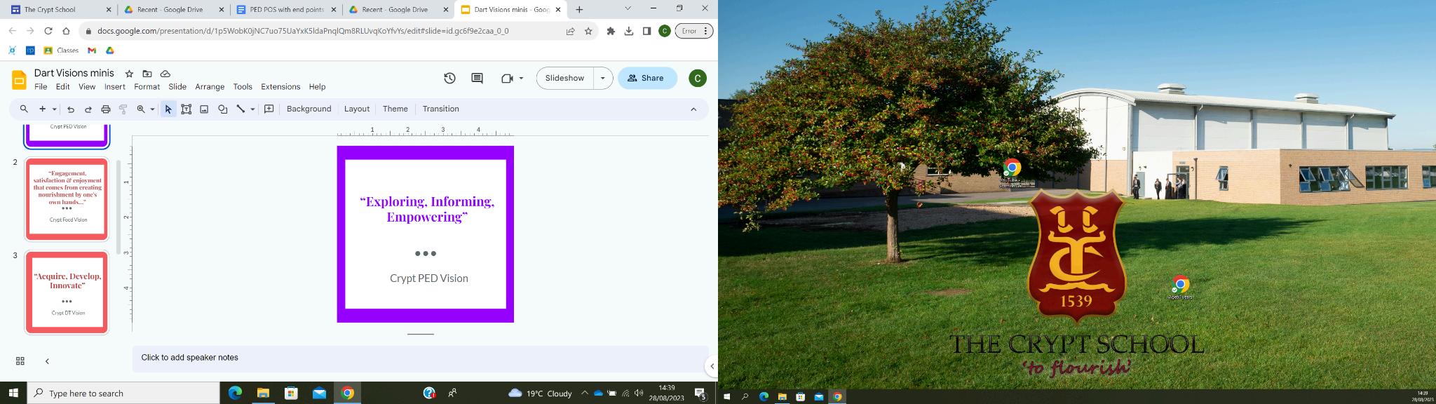Open the shape insert tool
Image resolution: width=1436 pixels, height=404 pixels.
(x=222, y=109)
